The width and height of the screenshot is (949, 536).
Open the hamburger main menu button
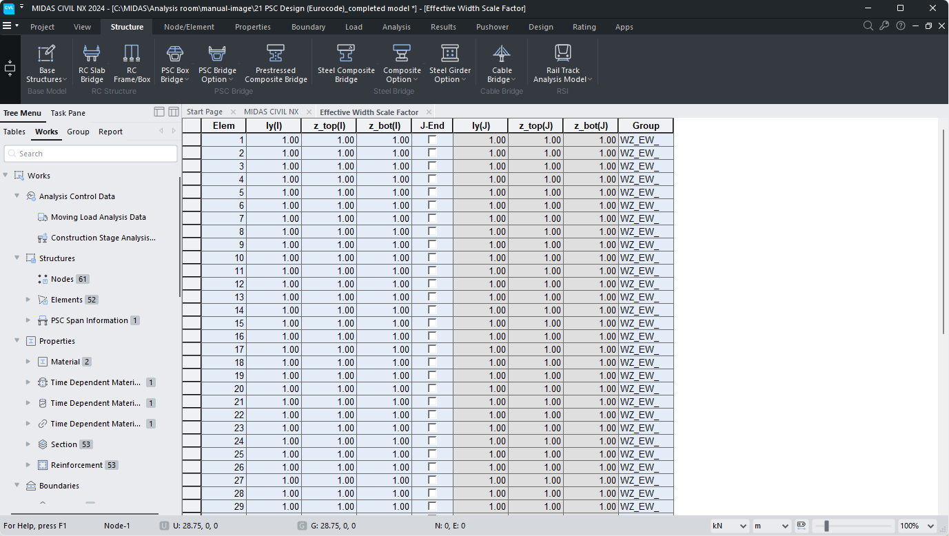coord(7,26)
